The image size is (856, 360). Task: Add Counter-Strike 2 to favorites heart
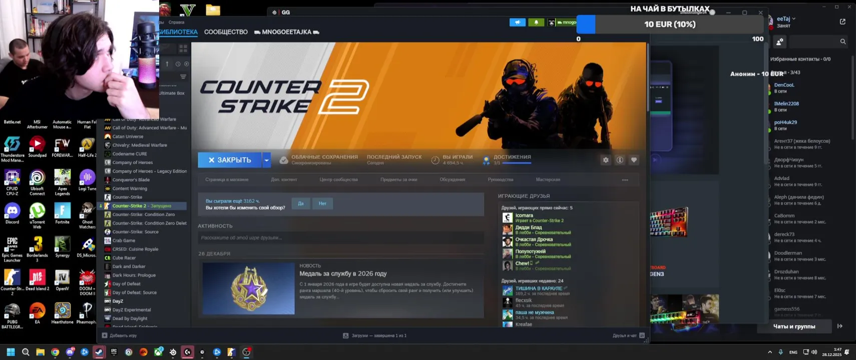(x=634, y=160)
